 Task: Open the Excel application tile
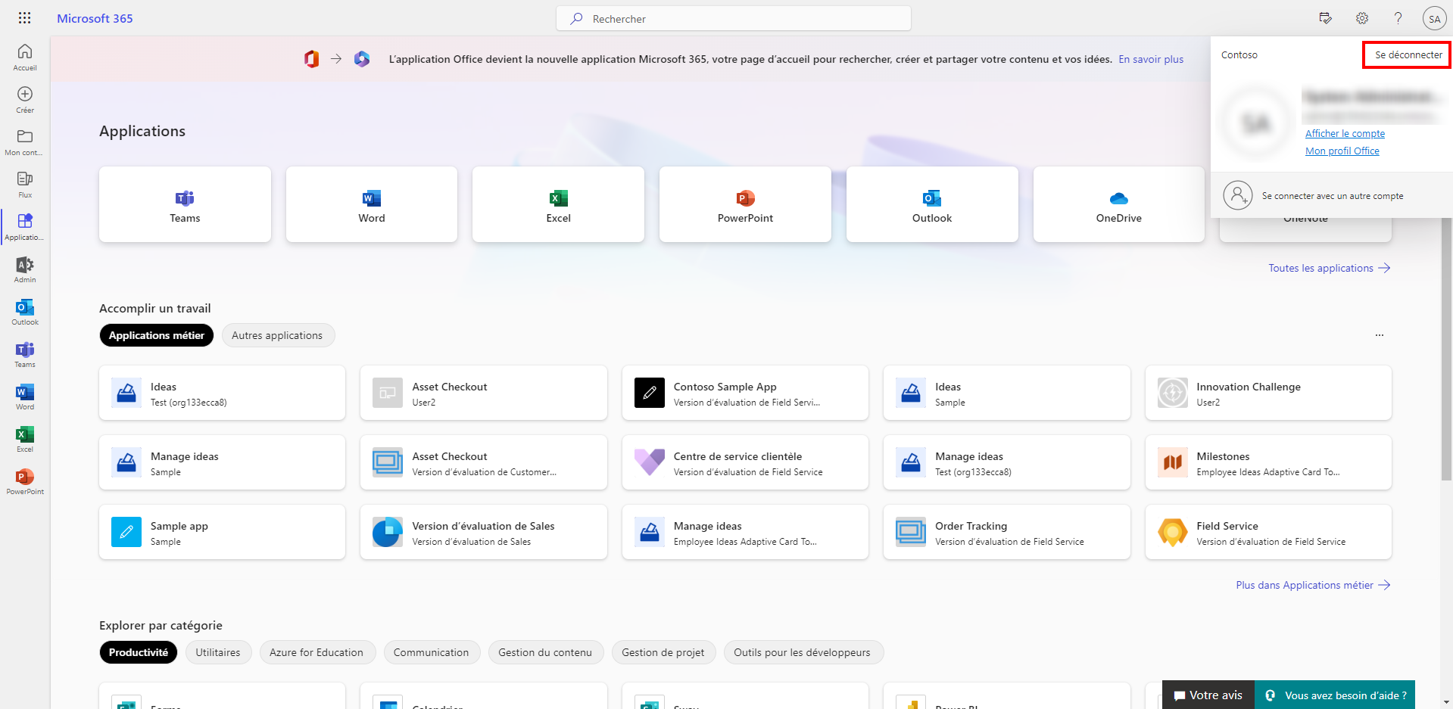click(x=559, y=204)
